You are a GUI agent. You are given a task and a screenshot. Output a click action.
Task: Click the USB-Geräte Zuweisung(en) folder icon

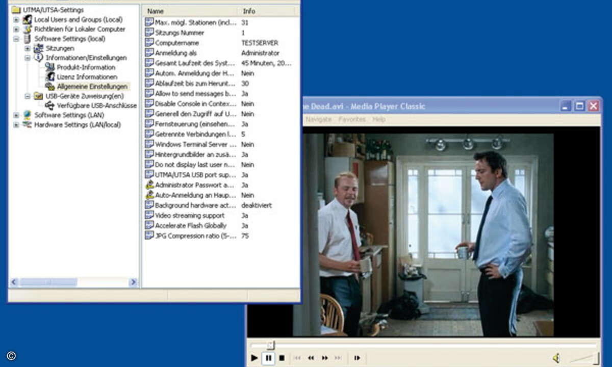[38, 96]
